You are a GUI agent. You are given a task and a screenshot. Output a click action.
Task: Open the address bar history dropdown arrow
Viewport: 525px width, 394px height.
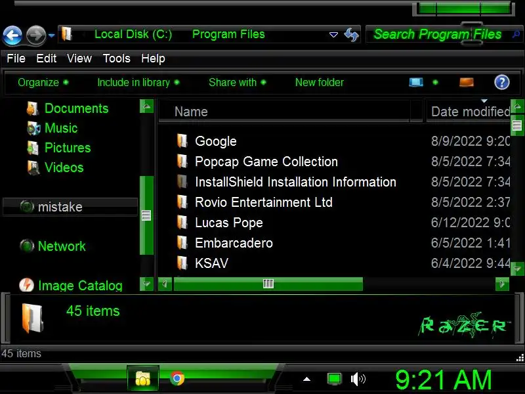click(x=333, y=35)
